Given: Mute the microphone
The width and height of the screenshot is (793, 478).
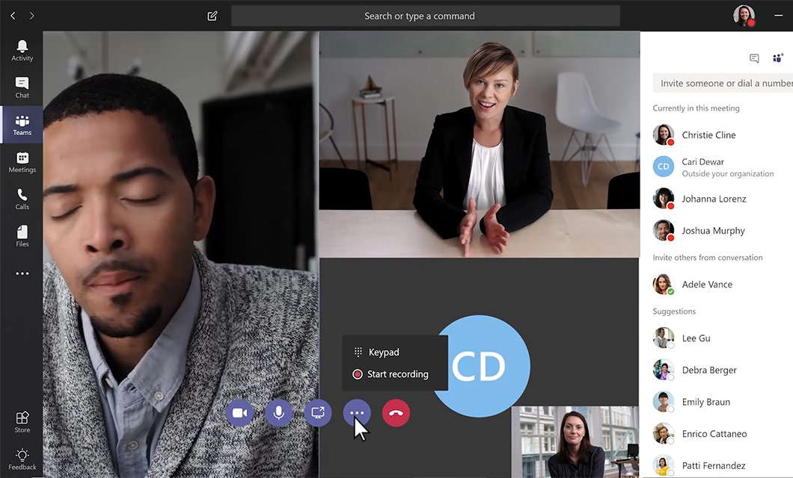Looking at the screenshot, I should point(279,412).
